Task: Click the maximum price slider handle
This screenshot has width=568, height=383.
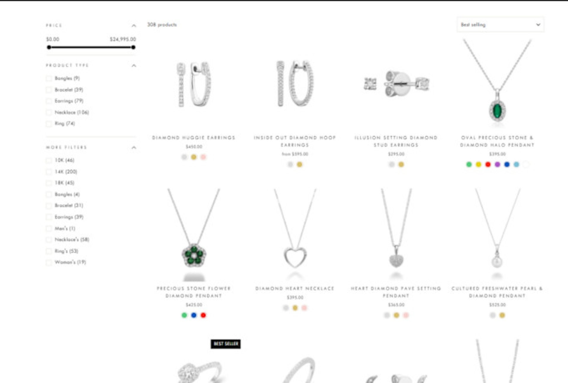Action: [x=133, y=47]
